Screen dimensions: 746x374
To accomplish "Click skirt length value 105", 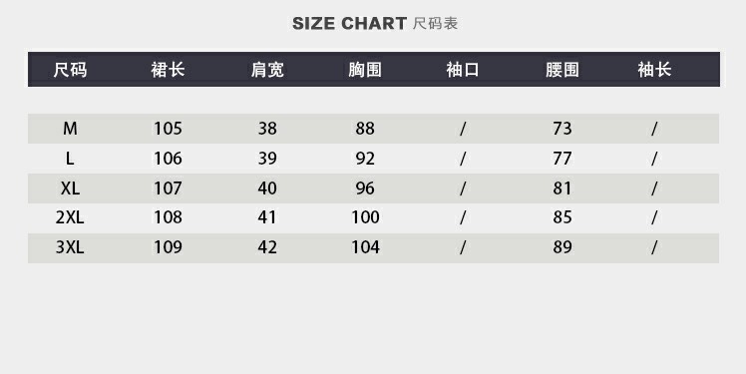I will click(x=168, y=129).
